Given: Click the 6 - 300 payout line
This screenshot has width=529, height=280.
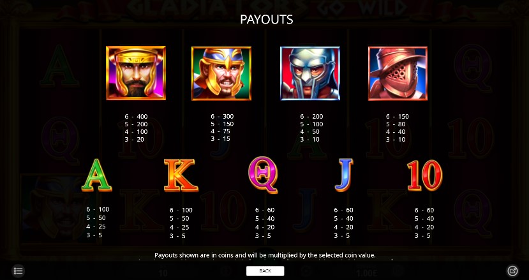Looking at the screenshot, I should click(x=222, y=116).
